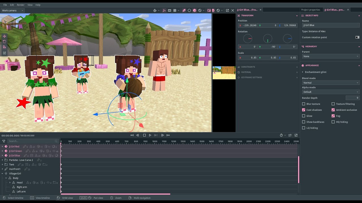Jump to the last keyframe in timeline
362x203 pixels.
pyautogui.click(x=168, y=135)
